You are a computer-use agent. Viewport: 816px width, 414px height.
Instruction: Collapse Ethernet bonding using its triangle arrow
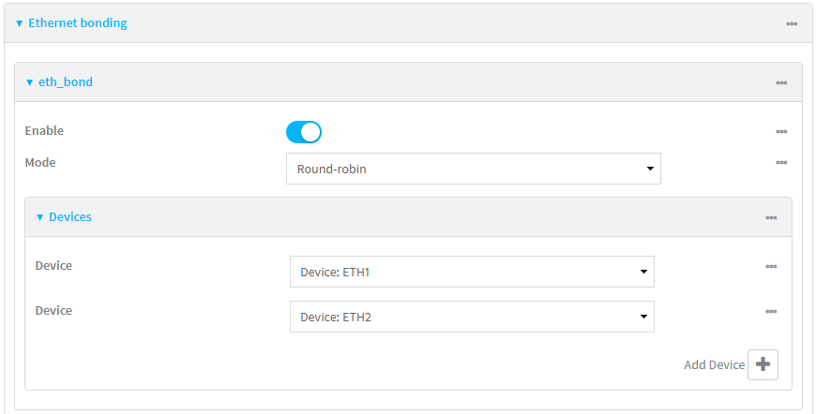pyautogui.click(x=19, y=23)
